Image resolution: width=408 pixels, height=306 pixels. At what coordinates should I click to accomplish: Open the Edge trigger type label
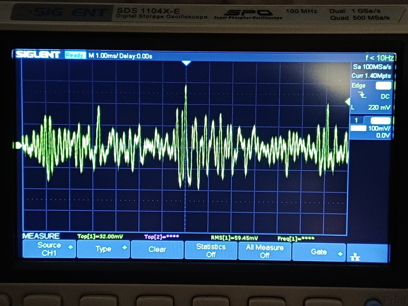point(358,86)
